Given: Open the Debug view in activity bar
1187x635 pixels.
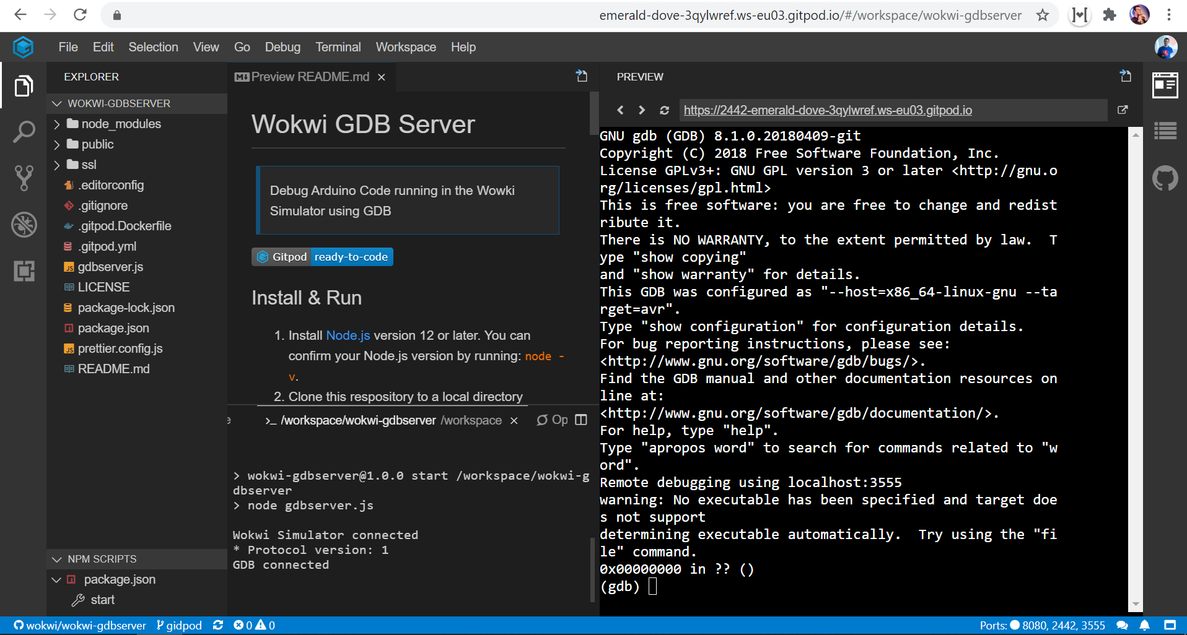Looking at the screenshot, I should [x=24, y=225].
